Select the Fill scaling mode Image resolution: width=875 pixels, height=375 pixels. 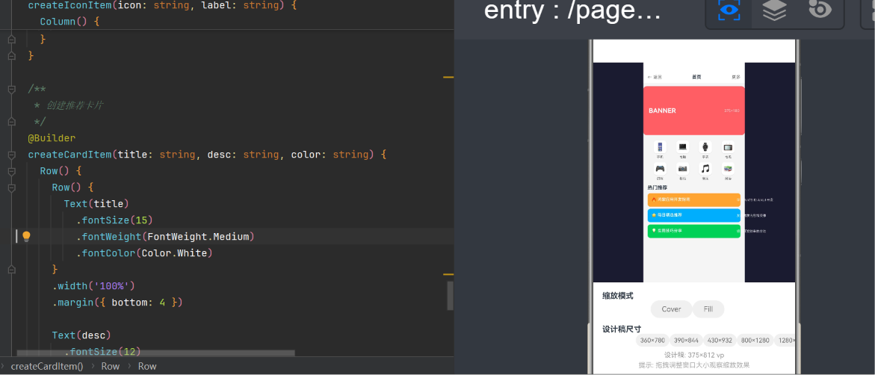pos(708,309)
